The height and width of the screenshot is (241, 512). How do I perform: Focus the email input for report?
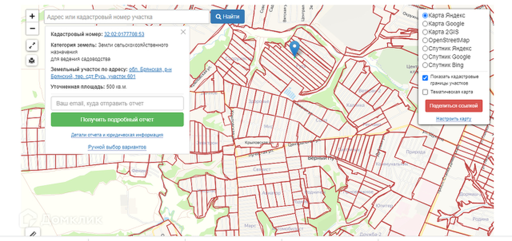[117, 103]
